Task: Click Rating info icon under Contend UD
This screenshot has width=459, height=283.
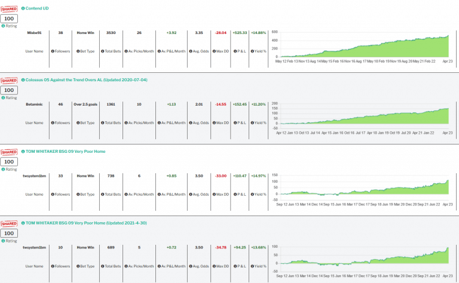Action: (3, 26)
